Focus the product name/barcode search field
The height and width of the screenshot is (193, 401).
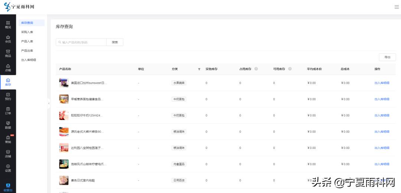81,42
